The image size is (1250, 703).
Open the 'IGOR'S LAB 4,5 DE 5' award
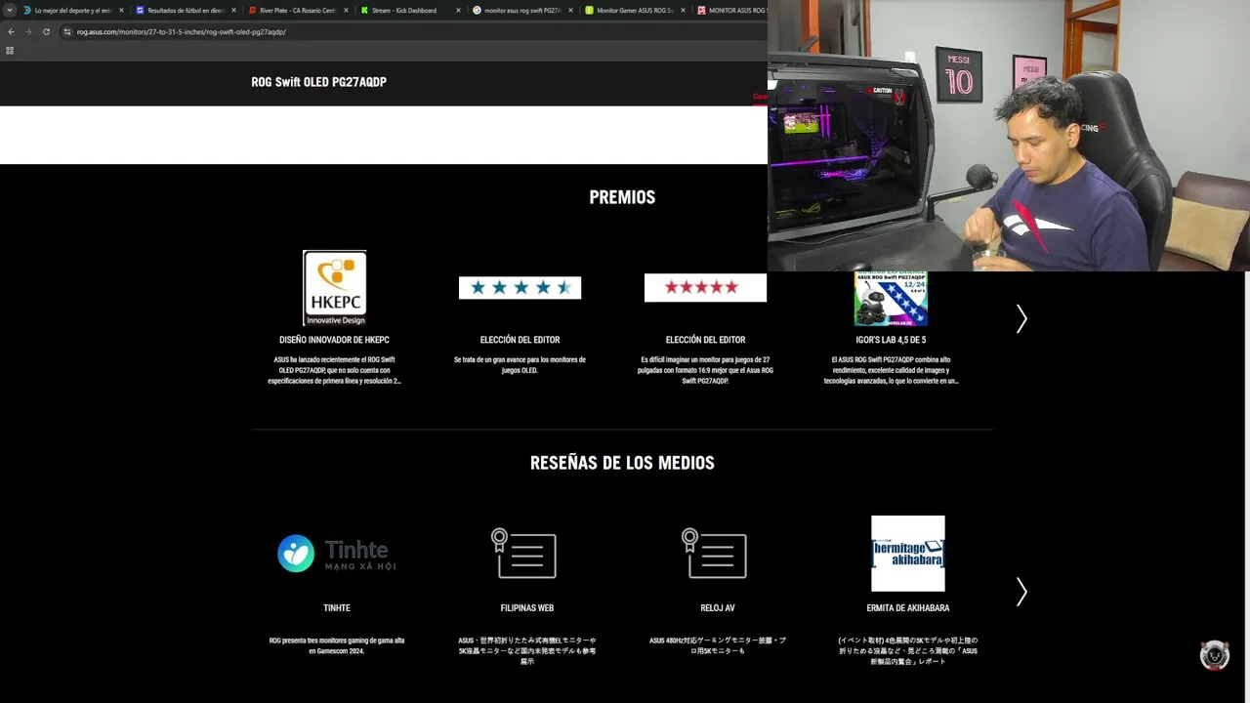coord(891,340)
